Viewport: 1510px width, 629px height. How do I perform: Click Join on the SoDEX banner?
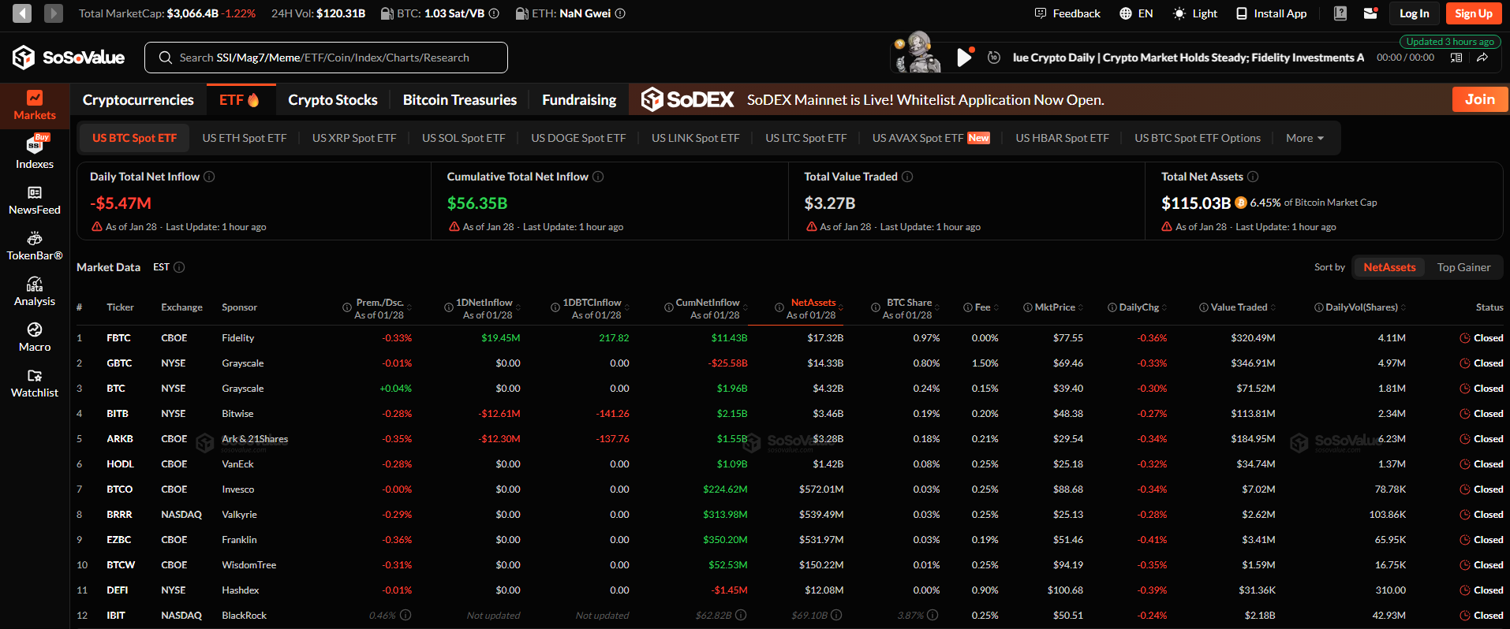[x=1479, y=99]
